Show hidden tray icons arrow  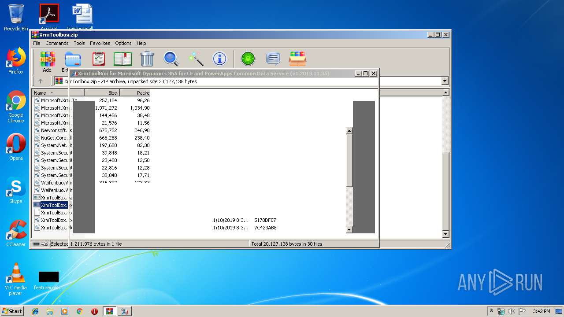pos(491,311)
